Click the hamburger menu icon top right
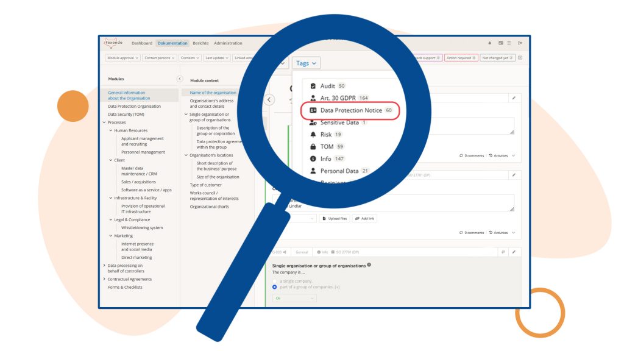Image resolution: width=624 pixels, height=351 pixels. click(509, 43)
